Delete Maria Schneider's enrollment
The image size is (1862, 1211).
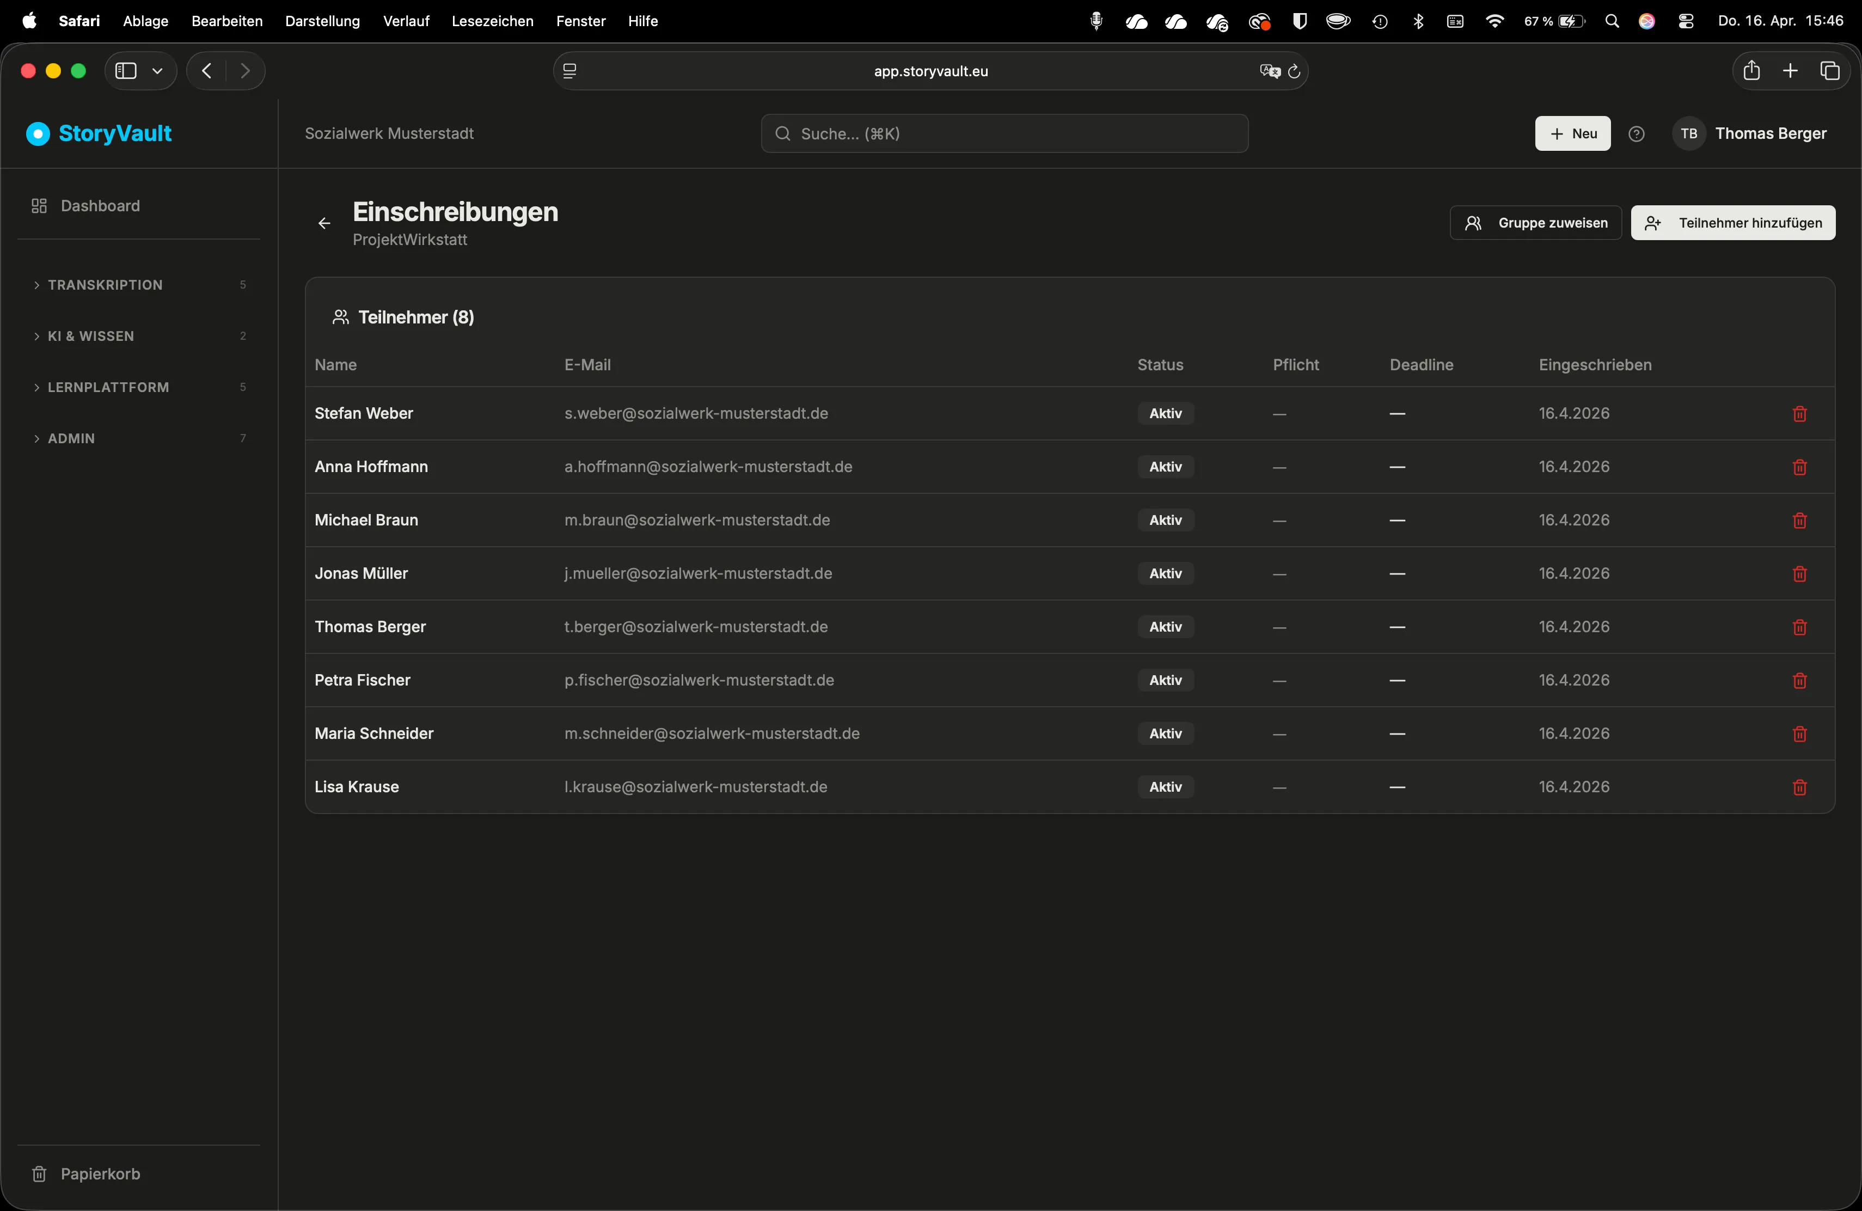[1799, 734]
